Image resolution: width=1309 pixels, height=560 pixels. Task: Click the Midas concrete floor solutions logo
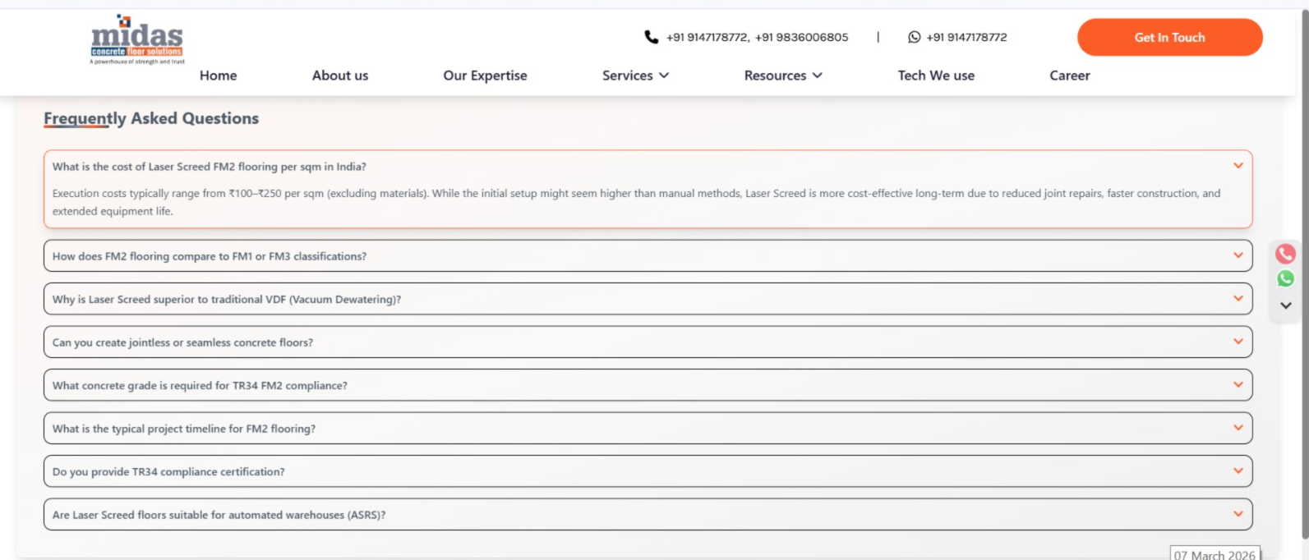click(137, 39)
